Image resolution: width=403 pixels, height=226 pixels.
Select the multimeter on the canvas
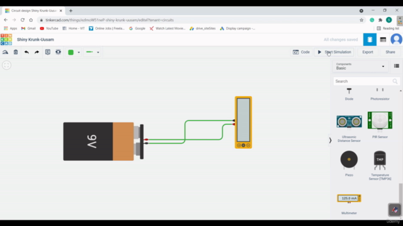(243, 122)
